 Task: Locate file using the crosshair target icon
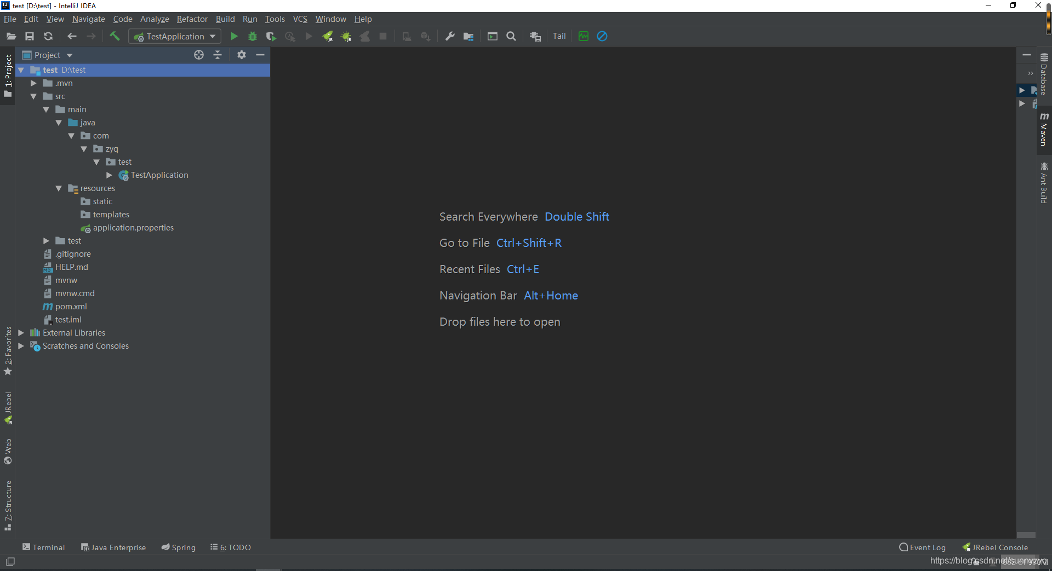click(199, 55)
